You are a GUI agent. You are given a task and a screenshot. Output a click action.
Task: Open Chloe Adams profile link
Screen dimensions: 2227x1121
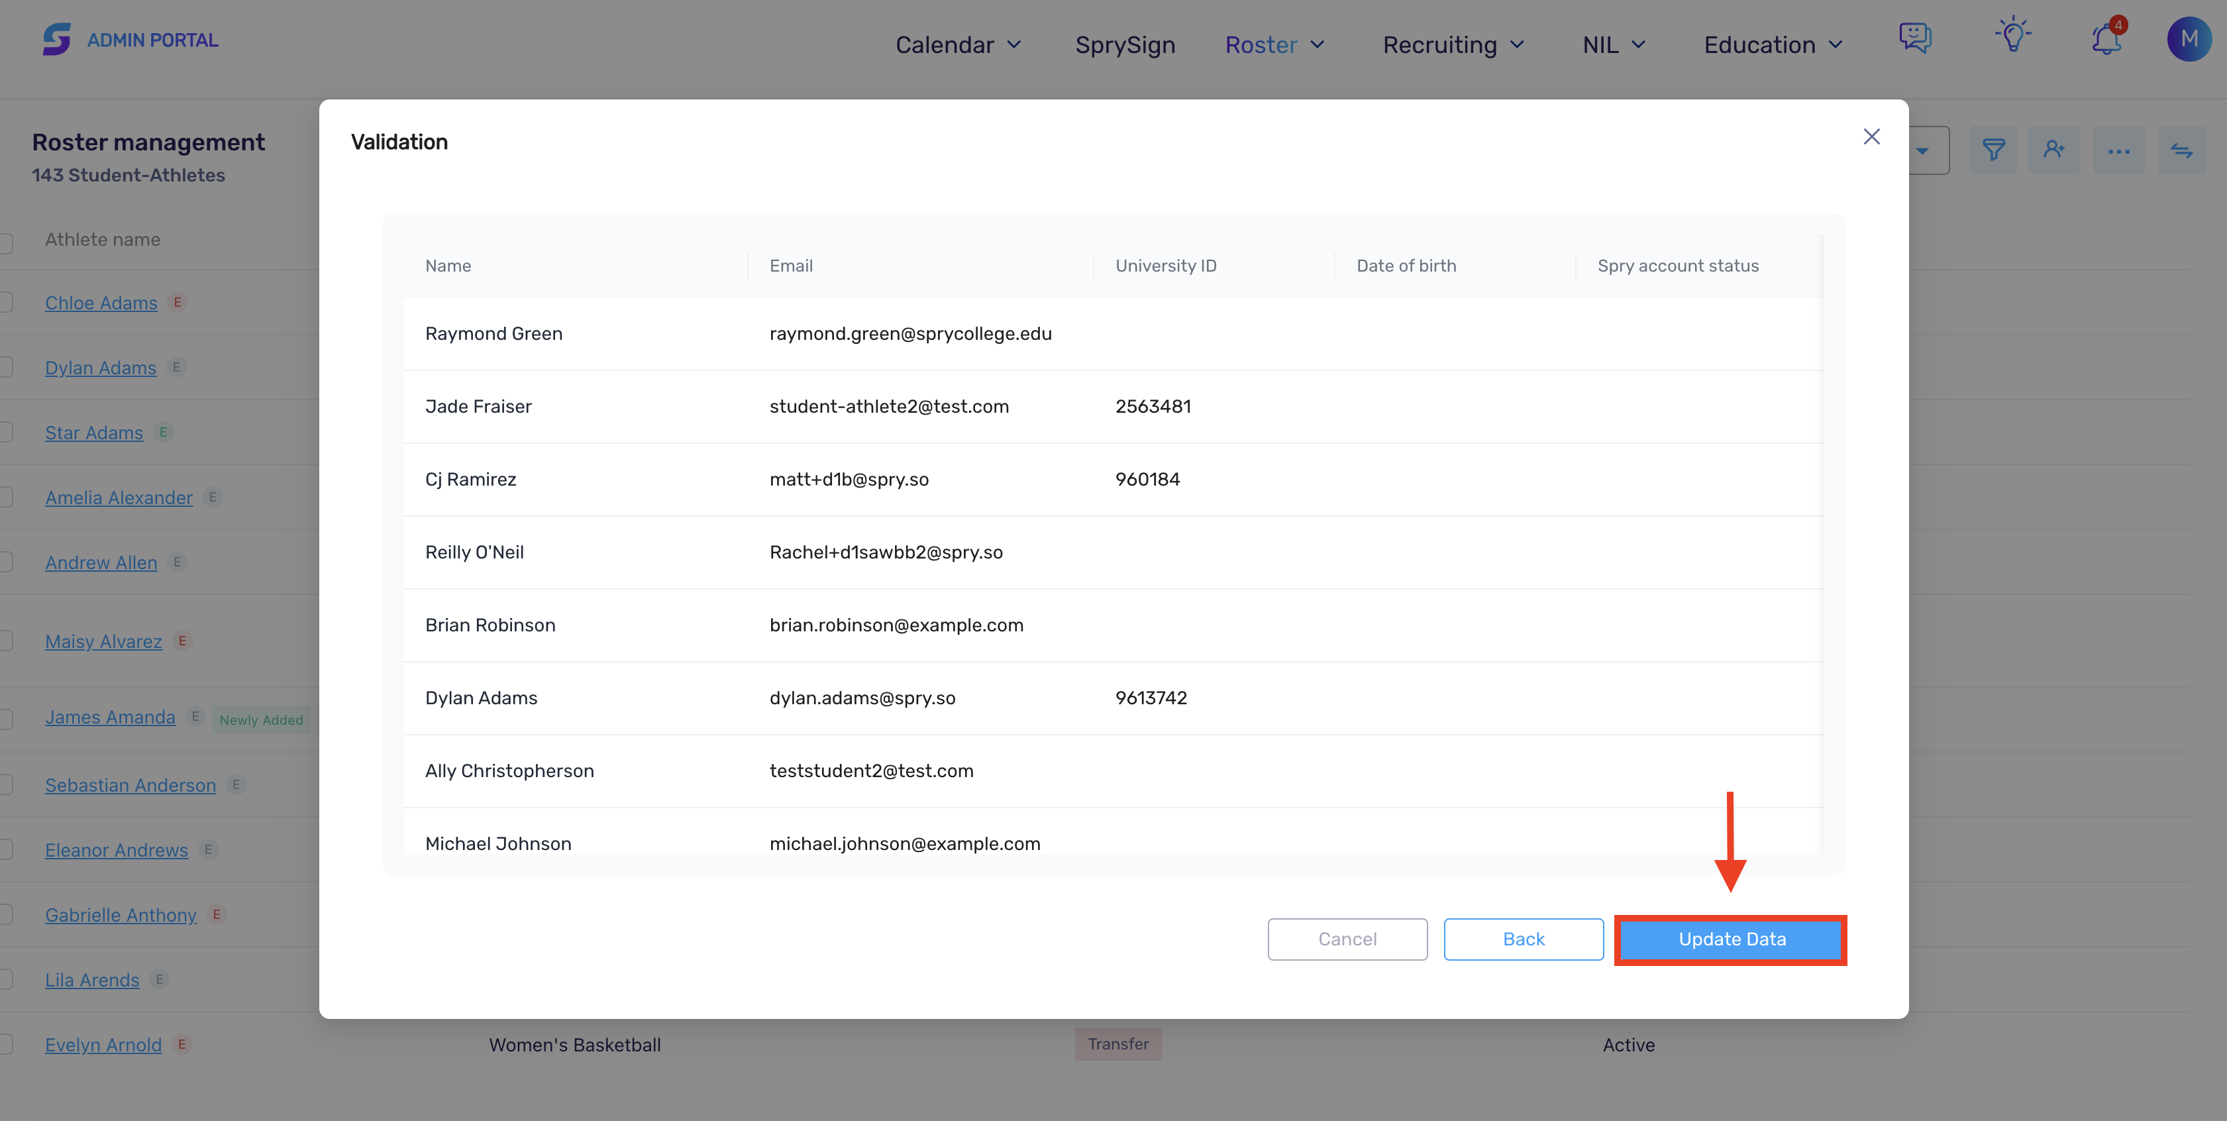101,303
